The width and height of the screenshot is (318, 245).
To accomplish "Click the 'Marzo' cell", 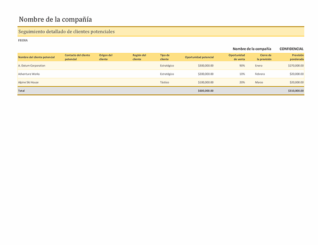I will coord(259,82).
